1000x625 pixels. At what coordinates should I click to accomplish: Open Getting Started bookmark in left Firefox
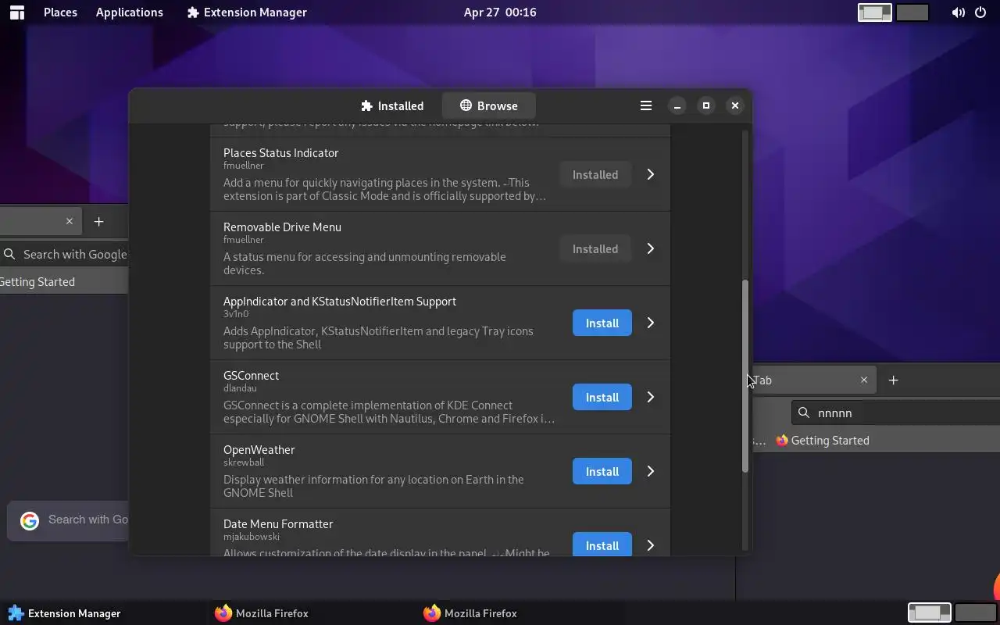click(x=37, y=281)
